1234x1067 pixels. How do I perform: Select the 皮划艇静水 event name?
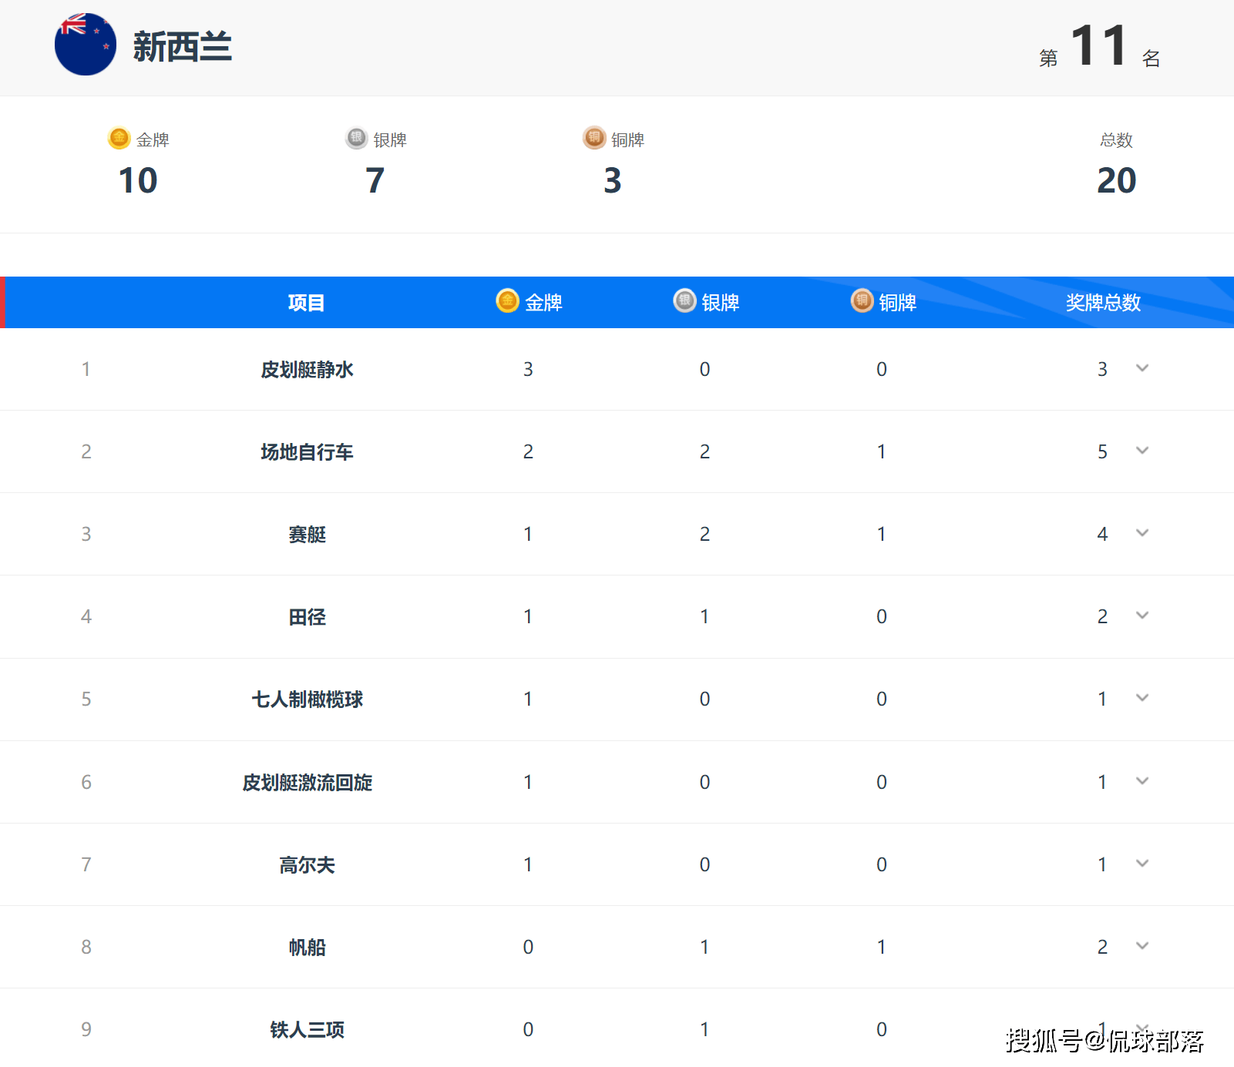[307, 370]
